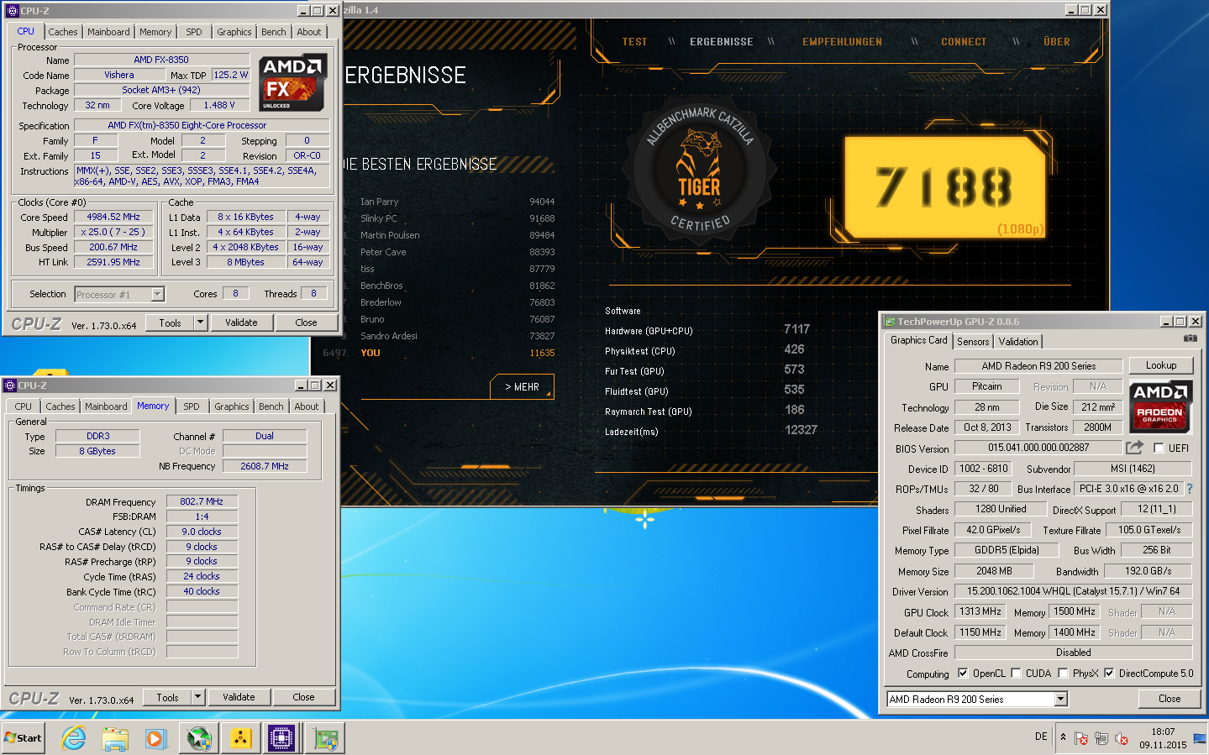Open Internet Explorer from the taskbar

[74, 738]
